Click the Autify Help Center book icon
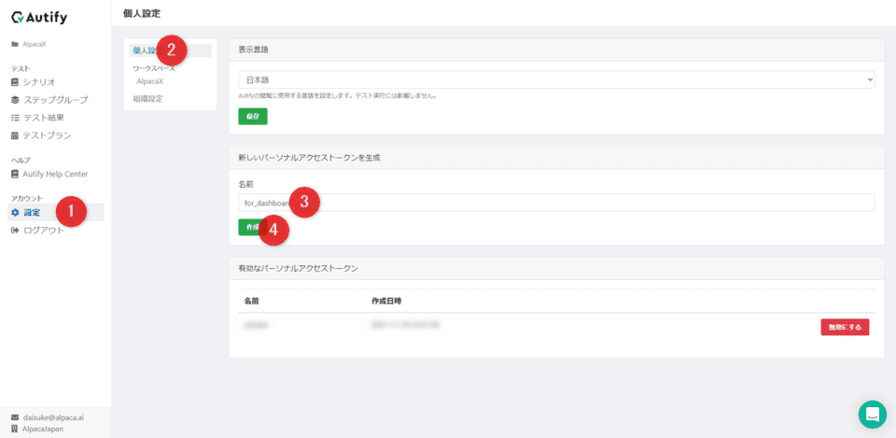This screenshot has width=896, height=438. coord(15,174)
